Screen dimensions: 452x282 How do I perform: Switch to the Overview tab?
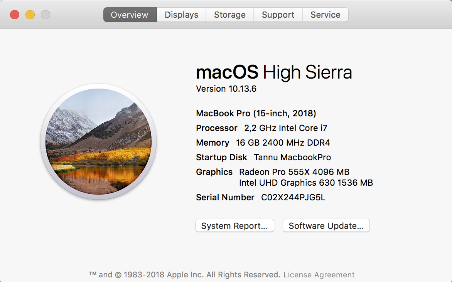[130, 15]
